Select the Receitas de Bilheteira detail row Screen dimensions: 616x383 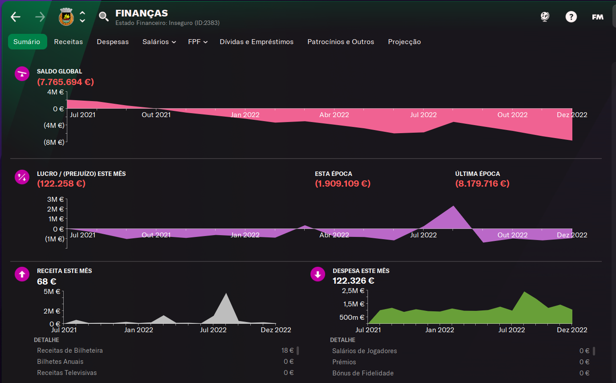(165, 350)
